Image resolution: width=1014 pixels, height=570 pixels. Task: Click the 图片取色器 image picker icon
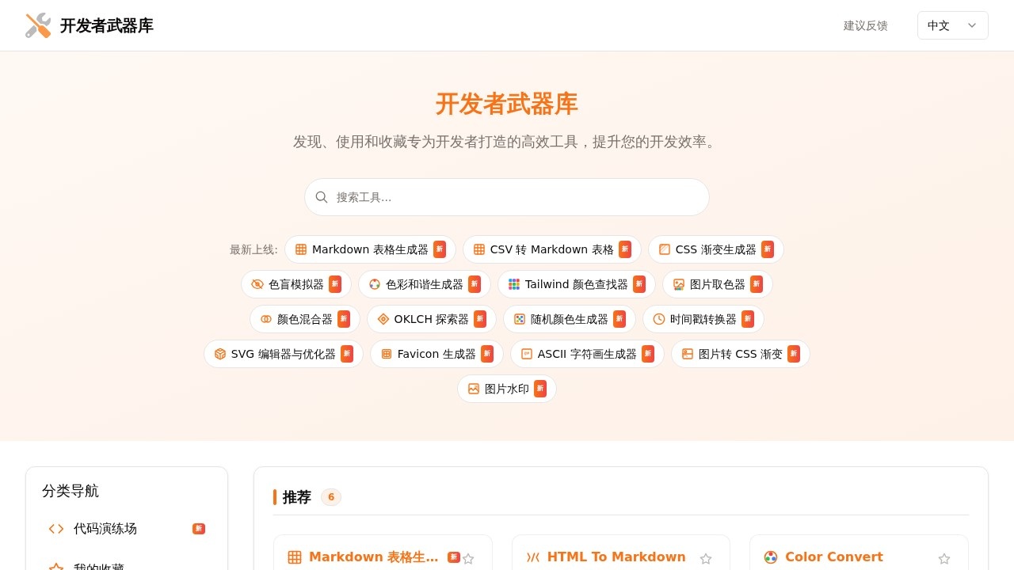coord(678,284)
